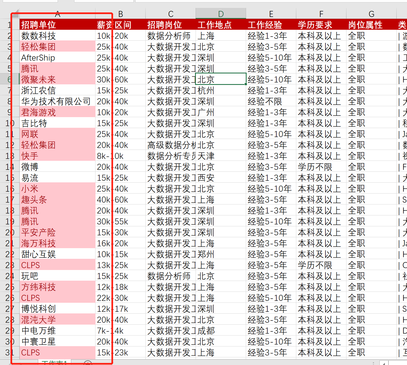Viewport: 407px width, 365px height.
Task: Select column D header
Action: 221,14
